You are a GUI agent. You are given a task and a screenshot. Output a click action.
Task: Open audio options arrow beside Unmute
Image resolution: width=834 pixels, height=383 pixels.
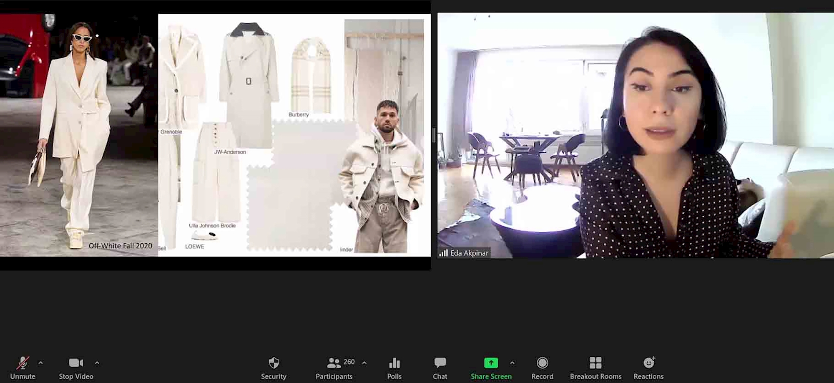coord(40,363)
